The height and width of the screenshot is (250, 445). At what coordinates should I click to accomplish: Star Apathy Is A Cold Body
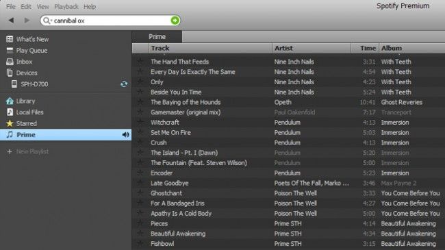click(140, 213)
